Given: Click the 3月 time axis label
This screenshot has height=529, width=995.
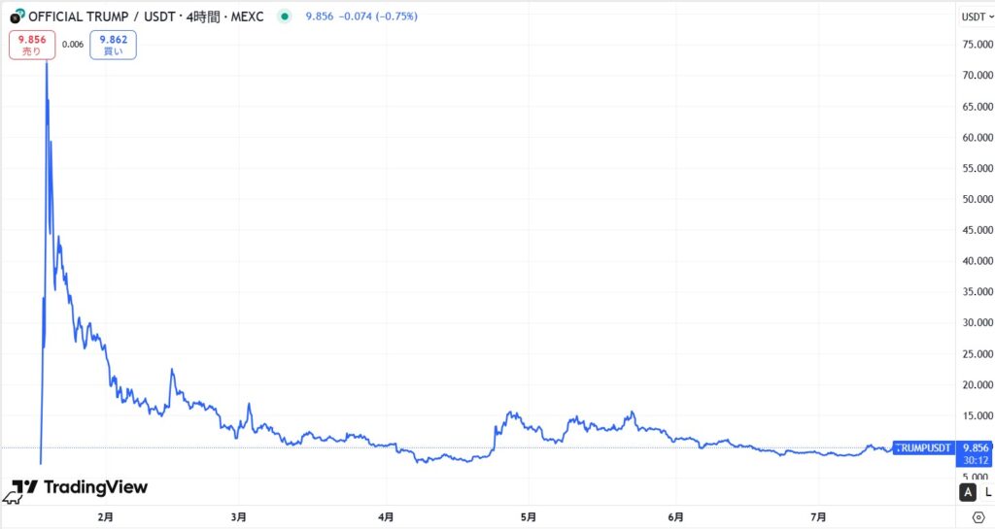Looking at the screenshot, I should coord(239,517).
